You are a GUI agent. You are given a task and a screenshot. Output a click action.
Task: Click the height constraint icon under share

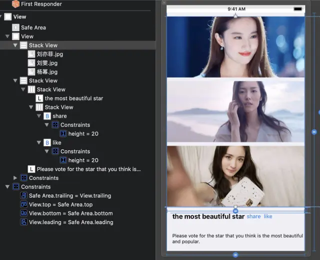pos(63,134)
